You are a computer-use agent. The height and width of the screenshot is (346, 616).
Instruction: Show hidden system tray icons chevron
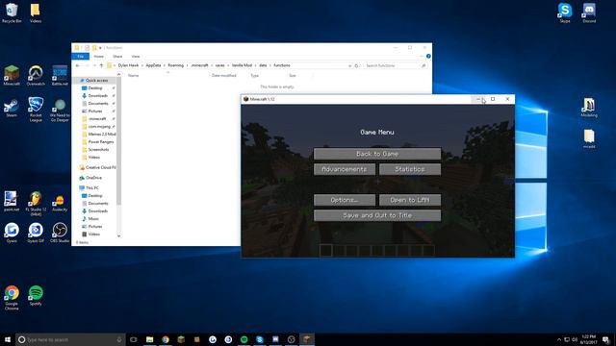(x=558, y=339)
